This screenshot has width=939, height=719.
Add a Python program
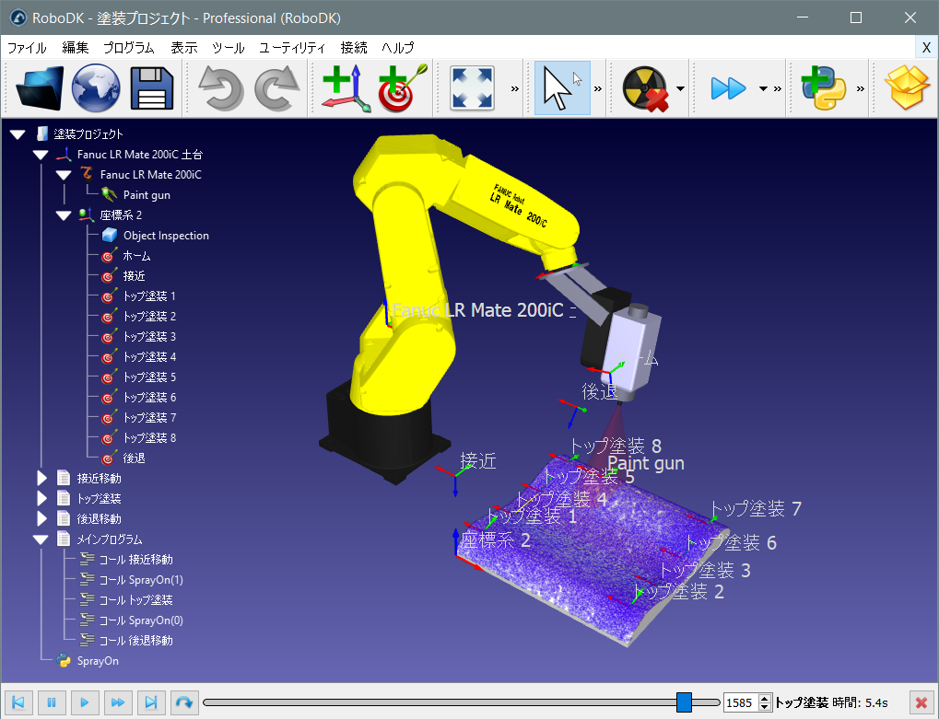tap(824, 88)
